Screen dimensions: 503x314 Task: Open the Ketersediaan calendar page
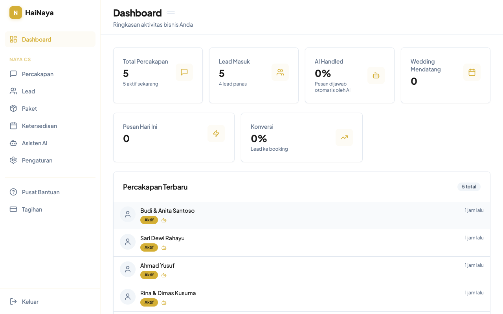click(x=39, y=126)
